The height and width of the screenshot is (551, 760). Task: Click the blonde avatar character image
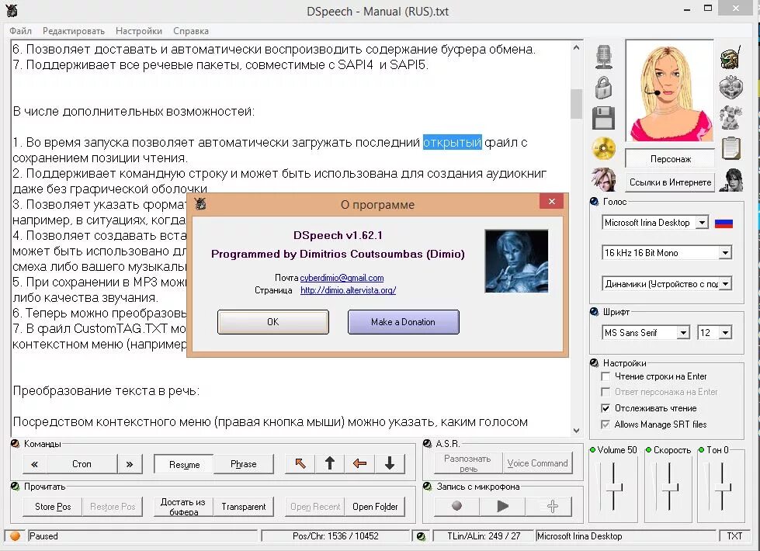pyautogui.click(x=670, y=91)
